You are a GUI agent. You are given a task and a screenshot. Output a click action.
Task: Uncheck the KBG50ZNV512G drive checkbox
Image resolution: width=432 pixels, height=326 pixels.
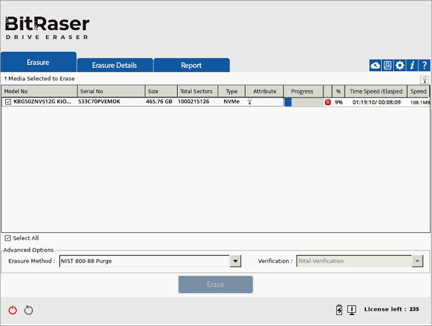(8, 102)
